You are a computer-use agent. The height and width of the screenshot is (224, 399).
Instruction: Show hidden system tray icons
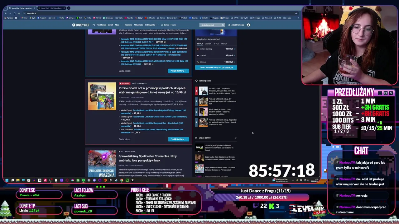click(293, 180)
